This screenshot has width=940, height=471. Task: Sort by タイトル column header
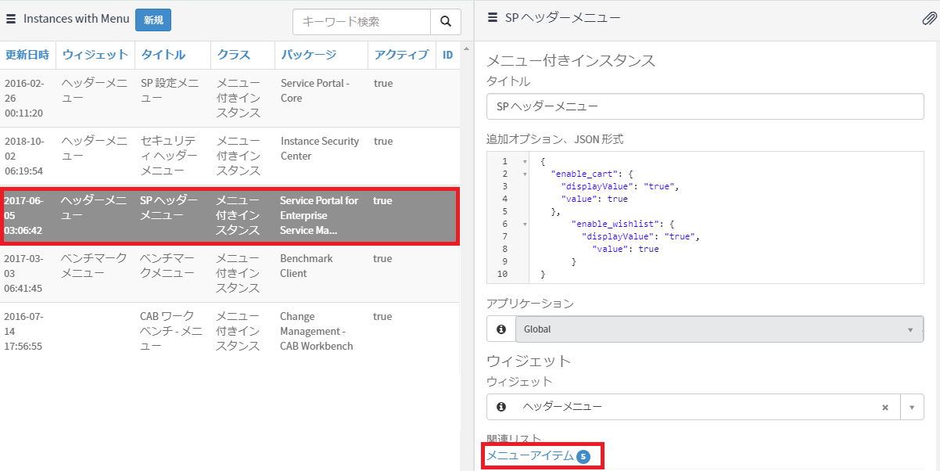click(163, 55)
